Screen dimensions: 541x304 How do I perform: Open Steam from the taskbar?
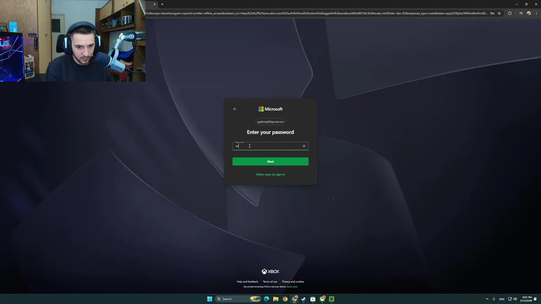click(x=303, y=299)
